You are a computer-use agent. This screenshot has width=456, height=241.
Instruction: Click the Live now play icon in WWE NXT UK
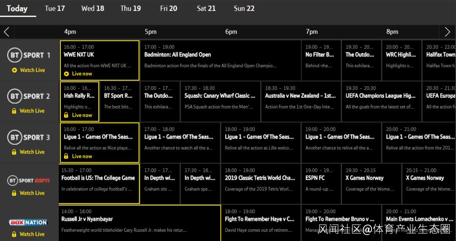66,74
